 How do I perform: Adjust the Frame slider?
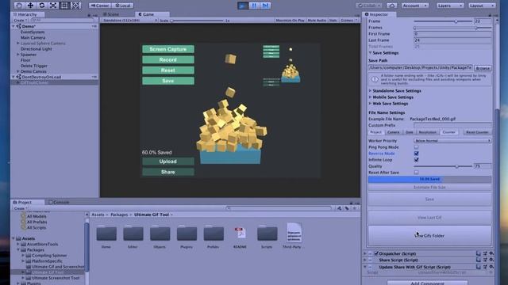click(443, 21)
